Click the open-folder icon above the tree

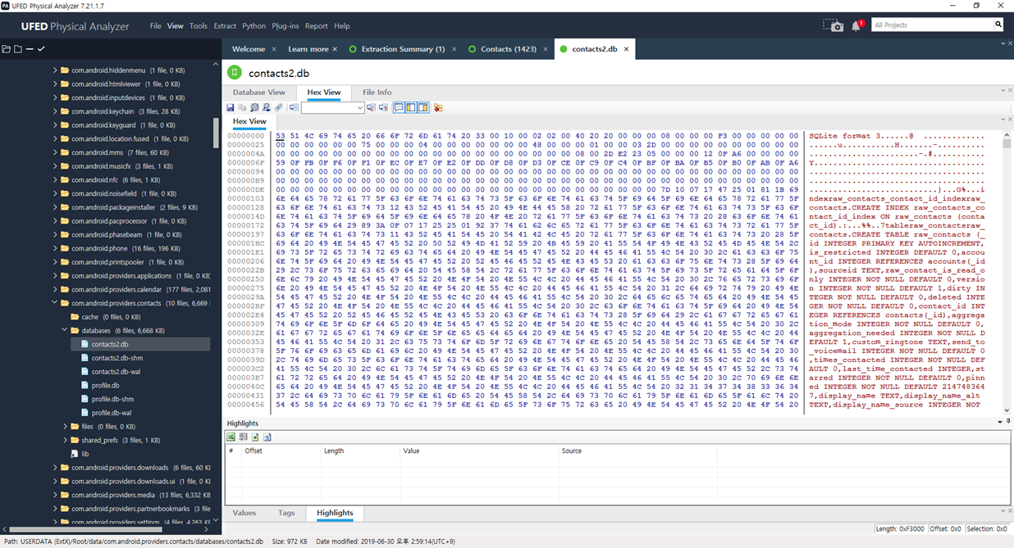[7, 49]
